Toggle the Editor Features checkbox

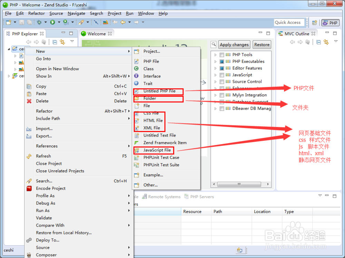[x=222, y=68]
